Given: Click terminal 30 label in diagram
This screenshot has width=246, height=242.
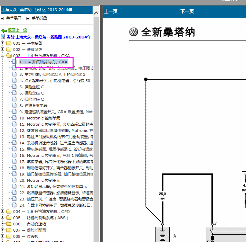Looking at the screenshot, I should tap(216, 224).
